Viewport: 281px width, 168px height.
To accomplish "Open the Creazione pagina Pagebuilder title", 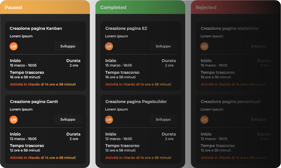I will click(x=136, y=102).
